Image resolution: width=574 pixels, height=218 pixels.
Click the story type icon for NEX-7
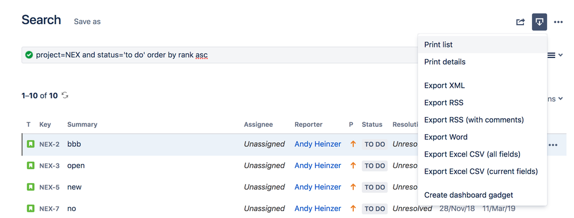click(30, 208)
